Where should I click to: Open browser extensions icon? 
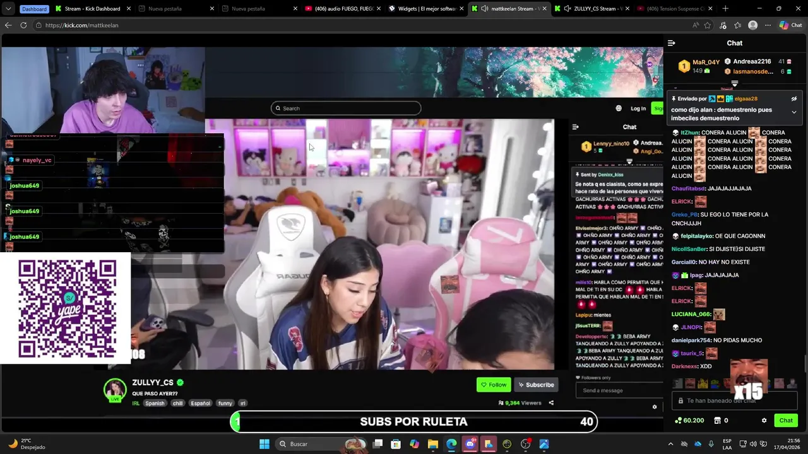pos(723,25)
